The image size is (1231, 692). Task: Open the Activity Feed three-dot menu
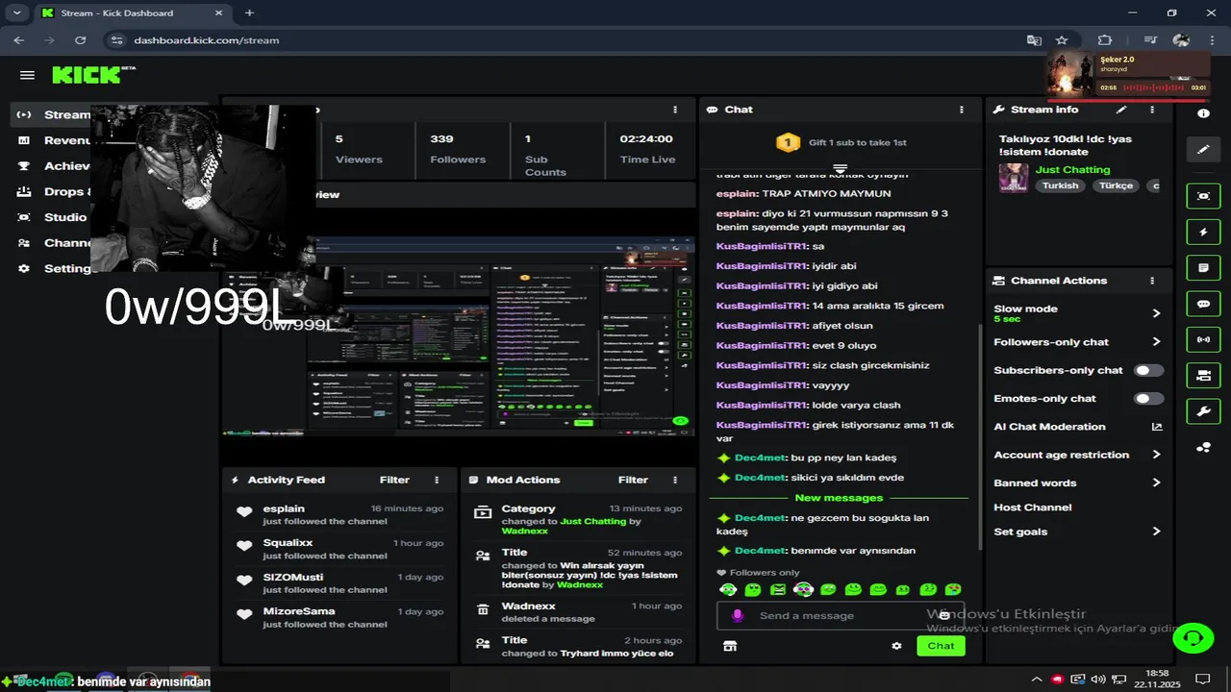[437, 480]
